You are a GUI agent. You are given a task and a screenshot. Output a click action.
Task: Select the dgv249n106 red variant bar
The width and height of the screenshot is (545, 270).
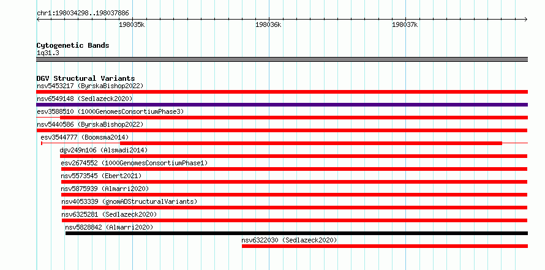pyautogui.click(x=294, y=156)
